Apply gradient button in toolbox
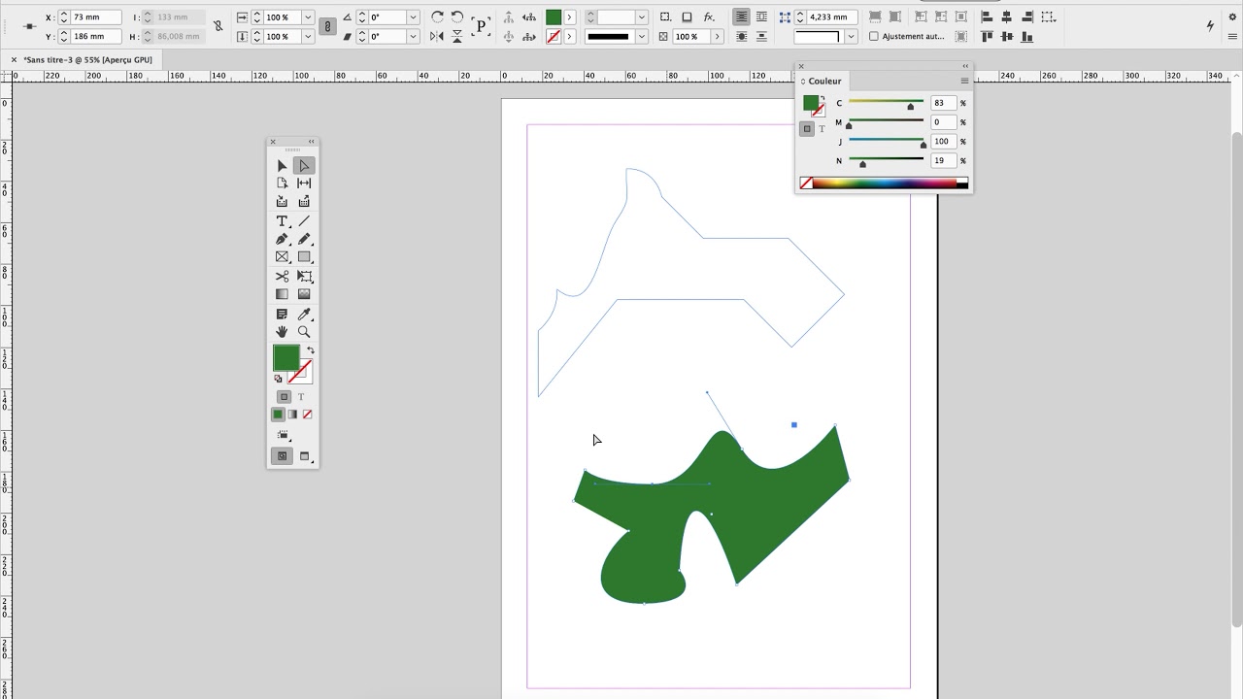Screen dimensions: 1243x699 click(x=292, y=415)
